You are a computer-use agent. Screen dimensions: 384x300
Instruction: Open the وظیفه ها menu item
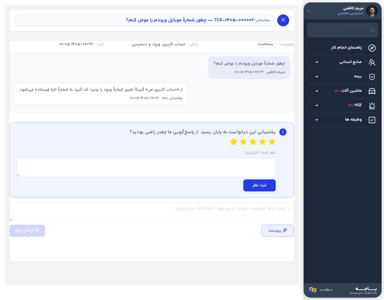click(344, 120)
